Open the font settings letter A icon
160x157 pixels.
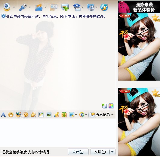click(x=3, y=115)
